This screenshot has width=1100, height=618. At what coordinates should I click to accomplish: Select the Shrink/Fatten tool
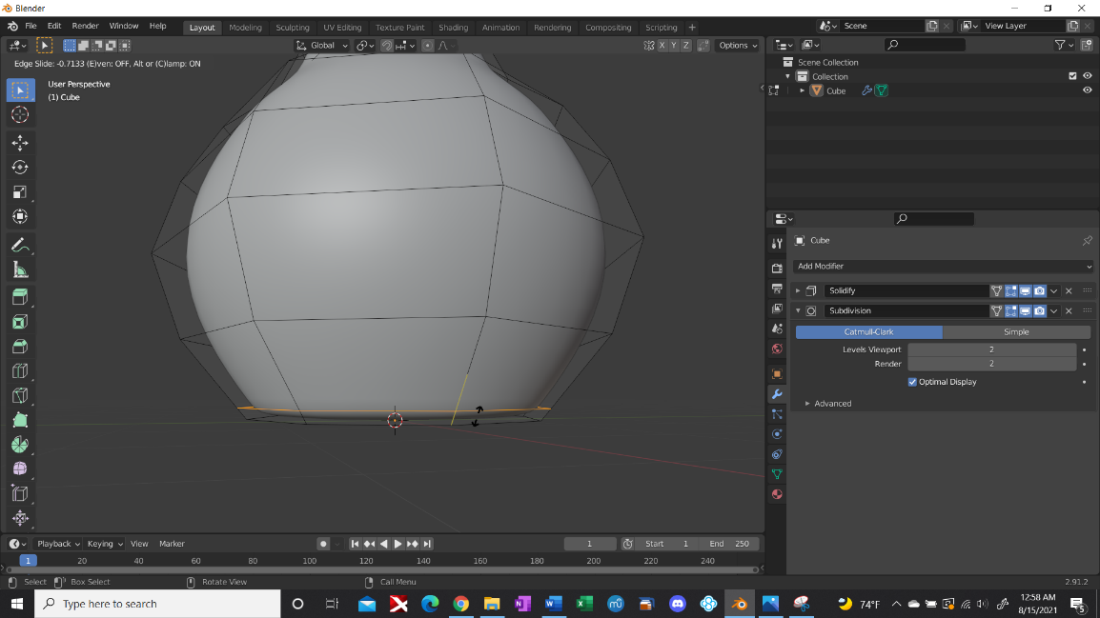click(20, 518)
